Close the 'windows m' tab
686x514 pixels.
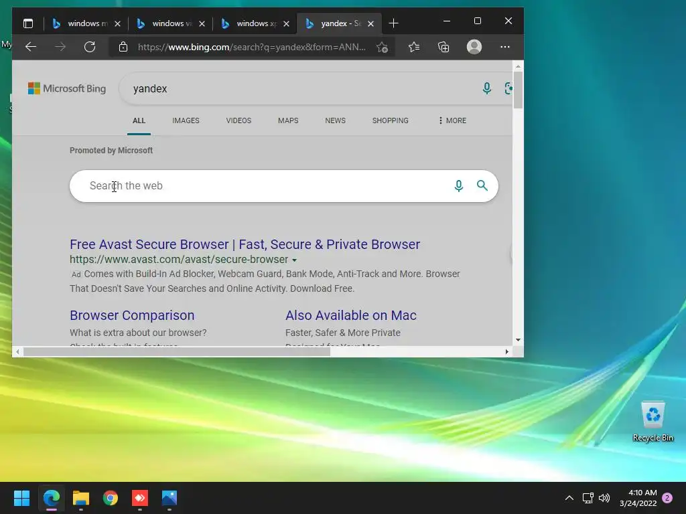coord(117,23)
